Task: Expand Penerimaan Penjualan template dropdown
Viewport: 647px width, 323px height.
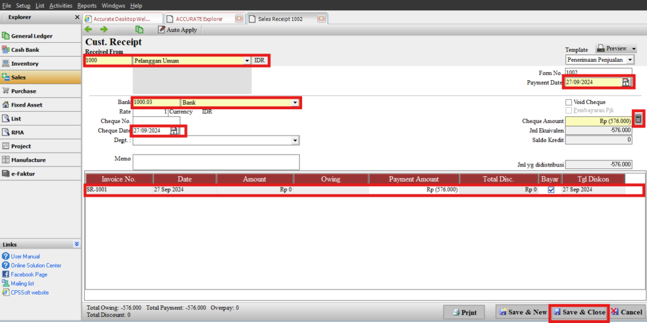Action: coord(630,60)
